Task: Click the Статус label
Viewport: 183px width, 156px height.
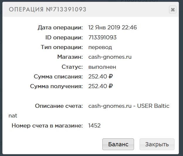Action: (x=72, y=67)
